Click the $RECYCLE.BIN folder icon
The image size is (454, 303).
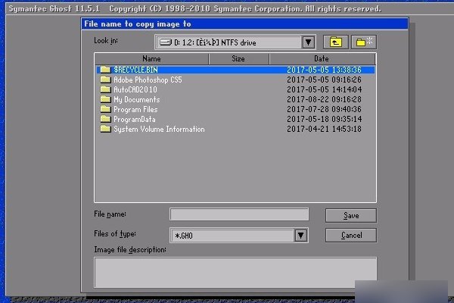[105, 70]
